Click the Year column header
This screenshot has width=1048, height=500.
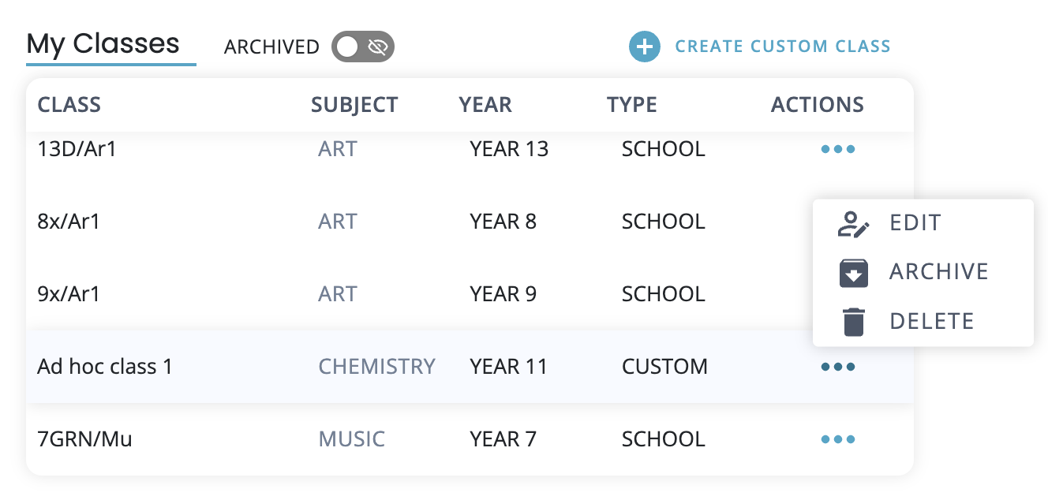(485, 105)
